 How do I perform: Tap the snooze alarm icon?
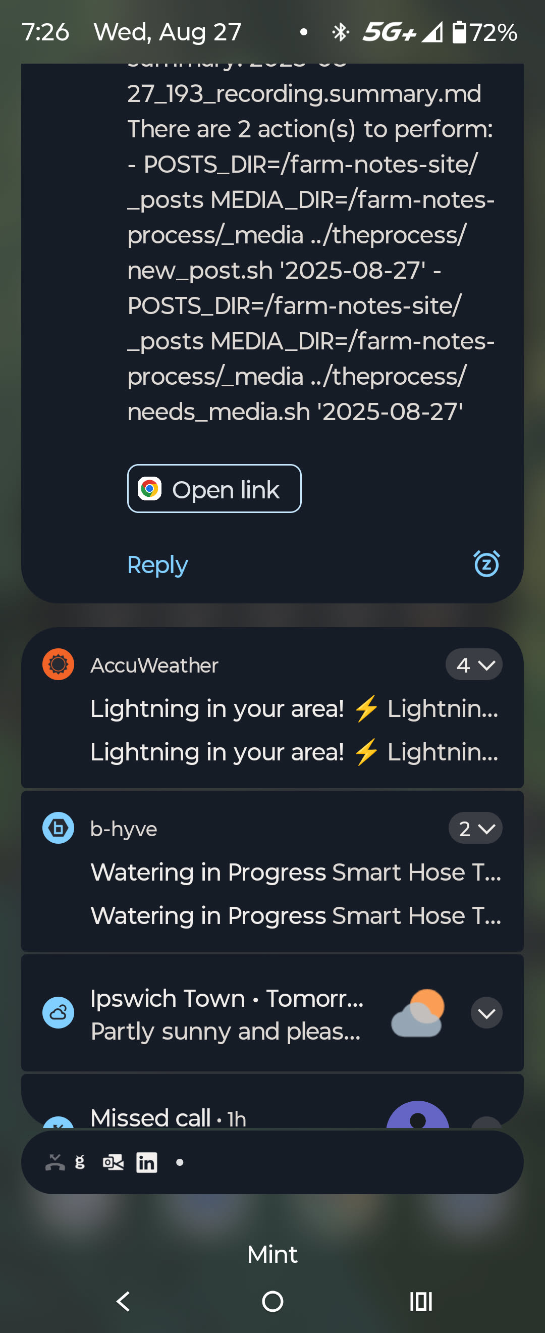486,563
